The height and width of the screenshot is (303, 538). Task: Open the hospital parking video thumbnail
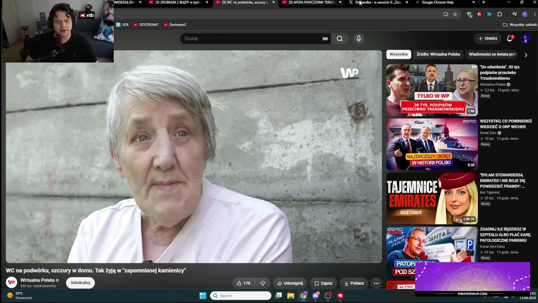432,252
